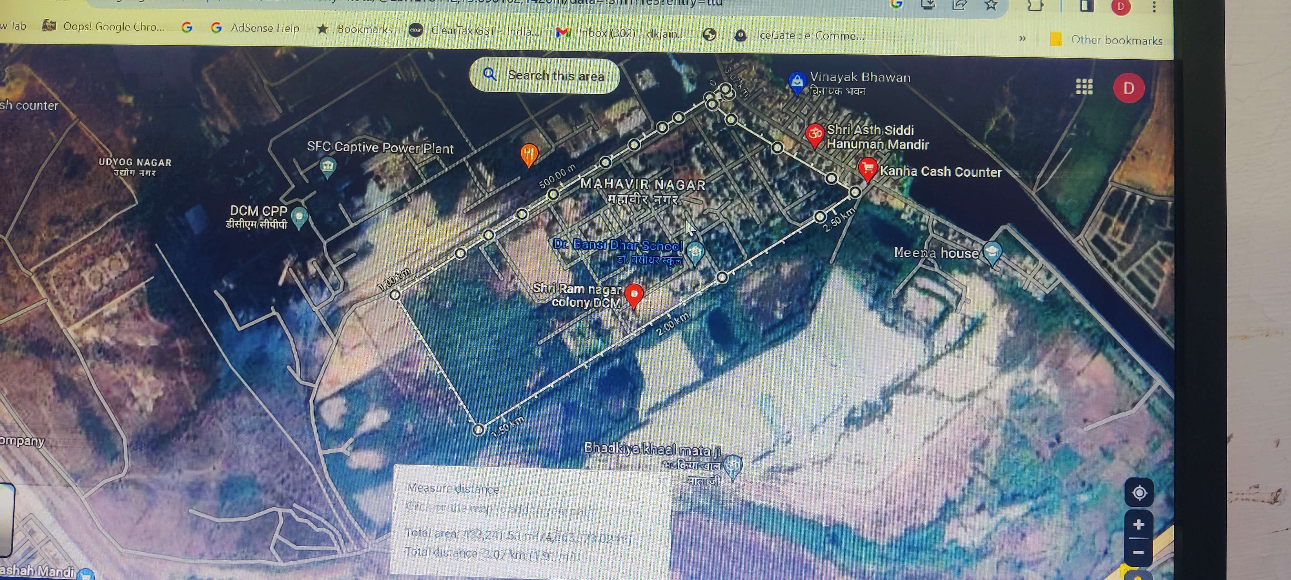Viewport: 1291px width, 580px height.
Task: Click the Google icon in the address bar
Action: (896, 4)
